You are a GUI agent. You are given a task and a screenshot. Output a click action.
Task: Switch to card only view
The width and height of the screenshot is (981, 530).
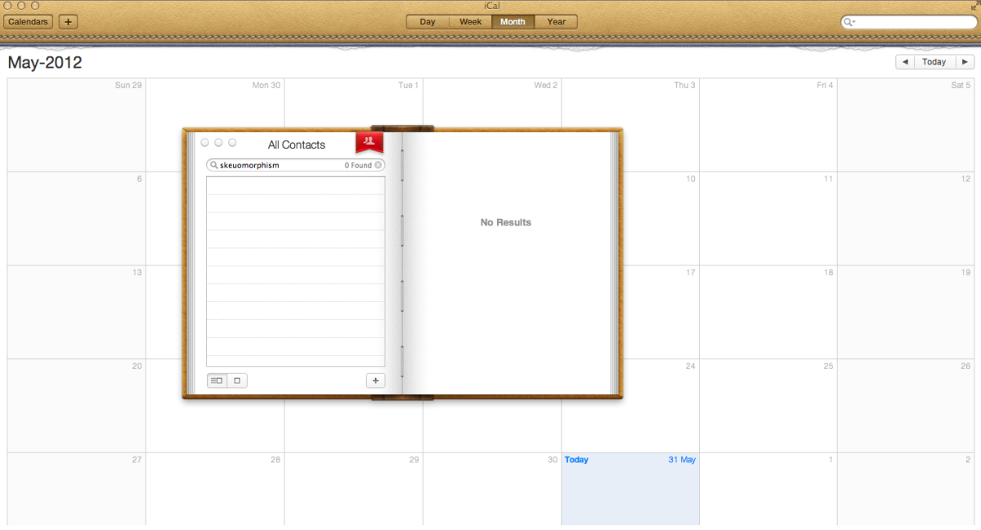237,381
